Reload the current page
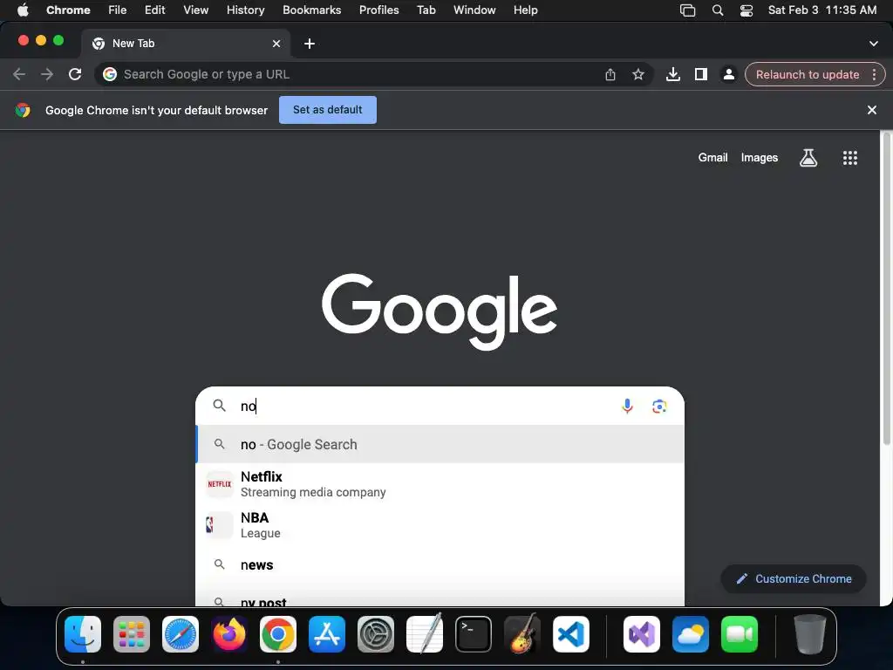The image size is (893, 670). tap(75, 74)
